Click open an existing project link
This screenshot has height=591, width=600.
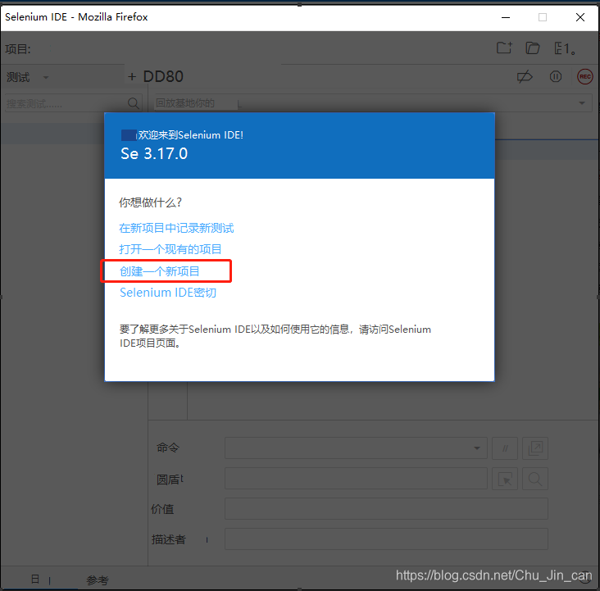[x=170, y=249]
